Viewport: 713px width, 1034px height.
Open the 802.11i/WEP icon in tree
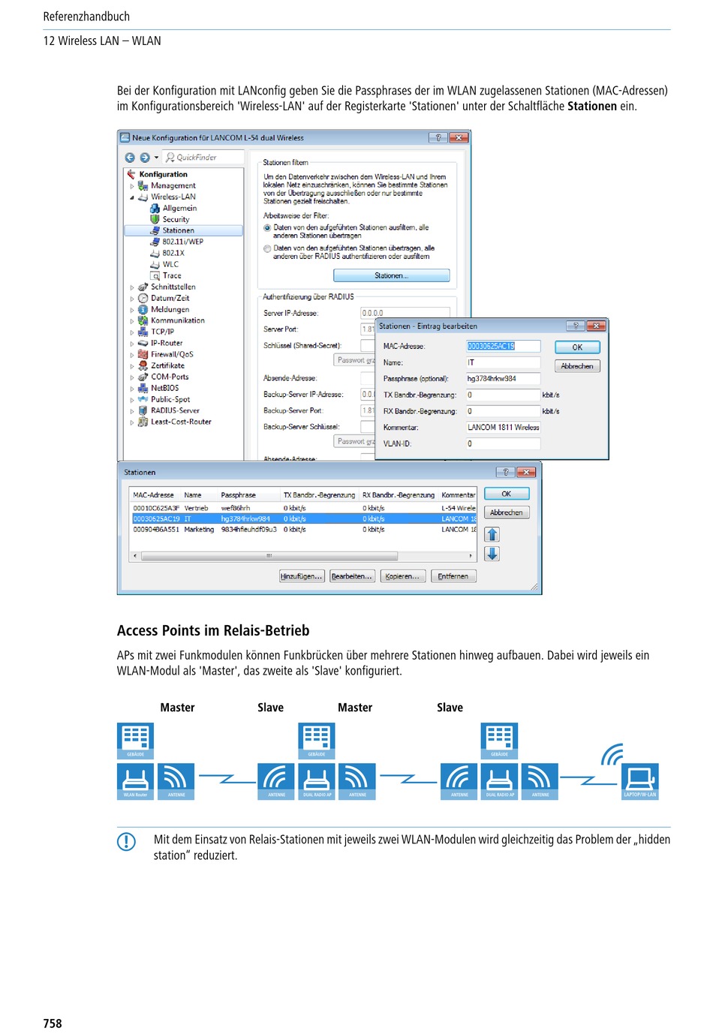[x=155, y=242]
